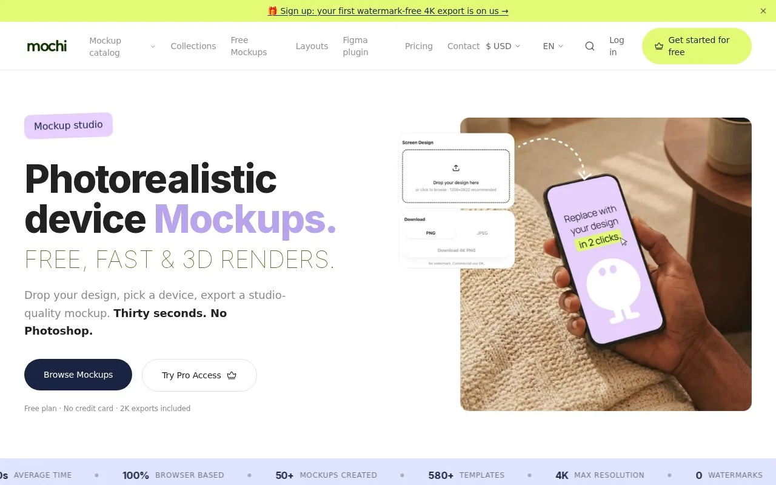The image size is (776, 485).
Task: Open Free Mockups from navigation
Action: (249, 46)
